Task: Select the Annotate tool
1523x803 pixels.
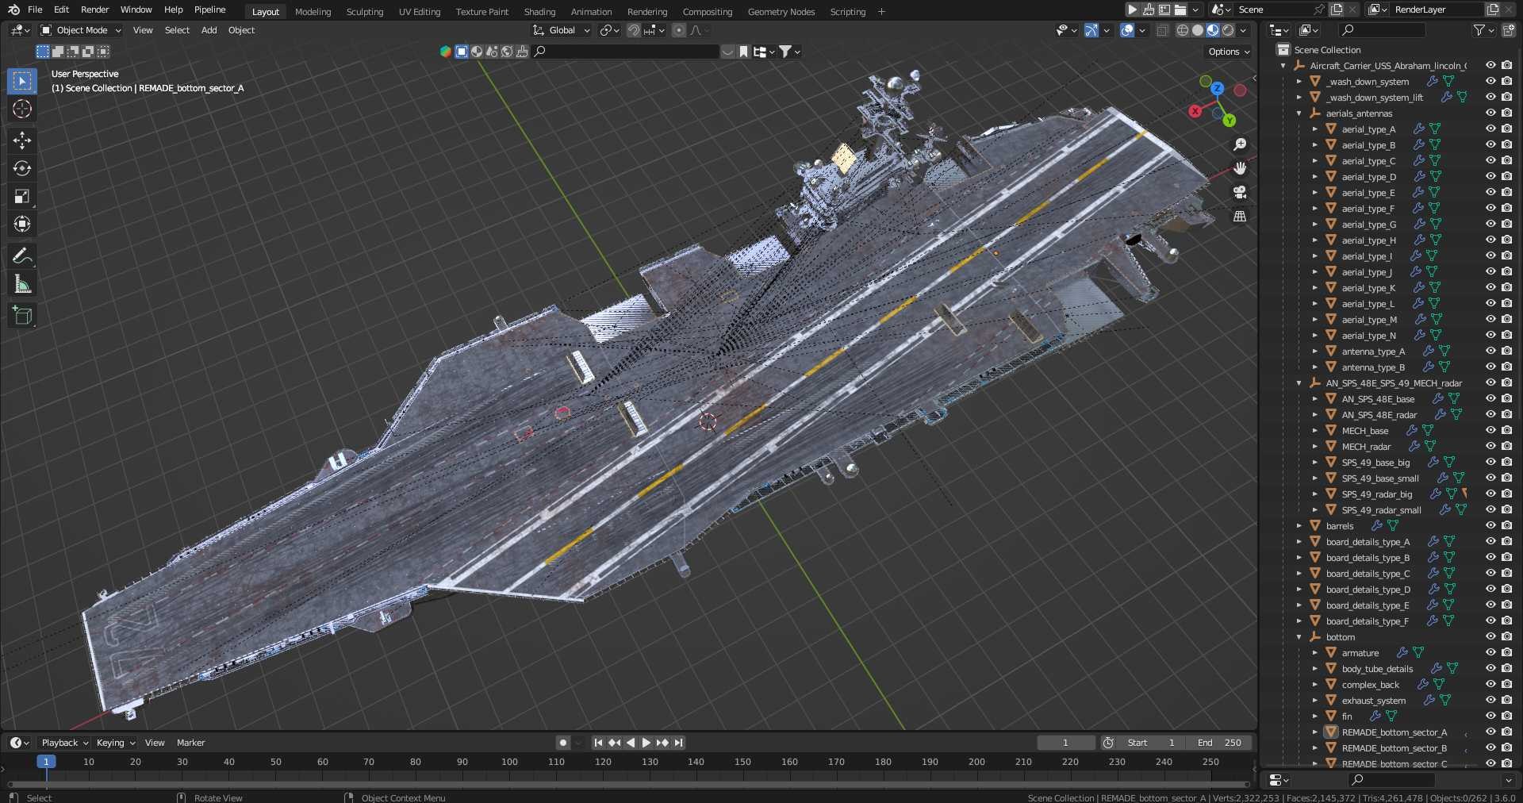Action: [22, 255]
